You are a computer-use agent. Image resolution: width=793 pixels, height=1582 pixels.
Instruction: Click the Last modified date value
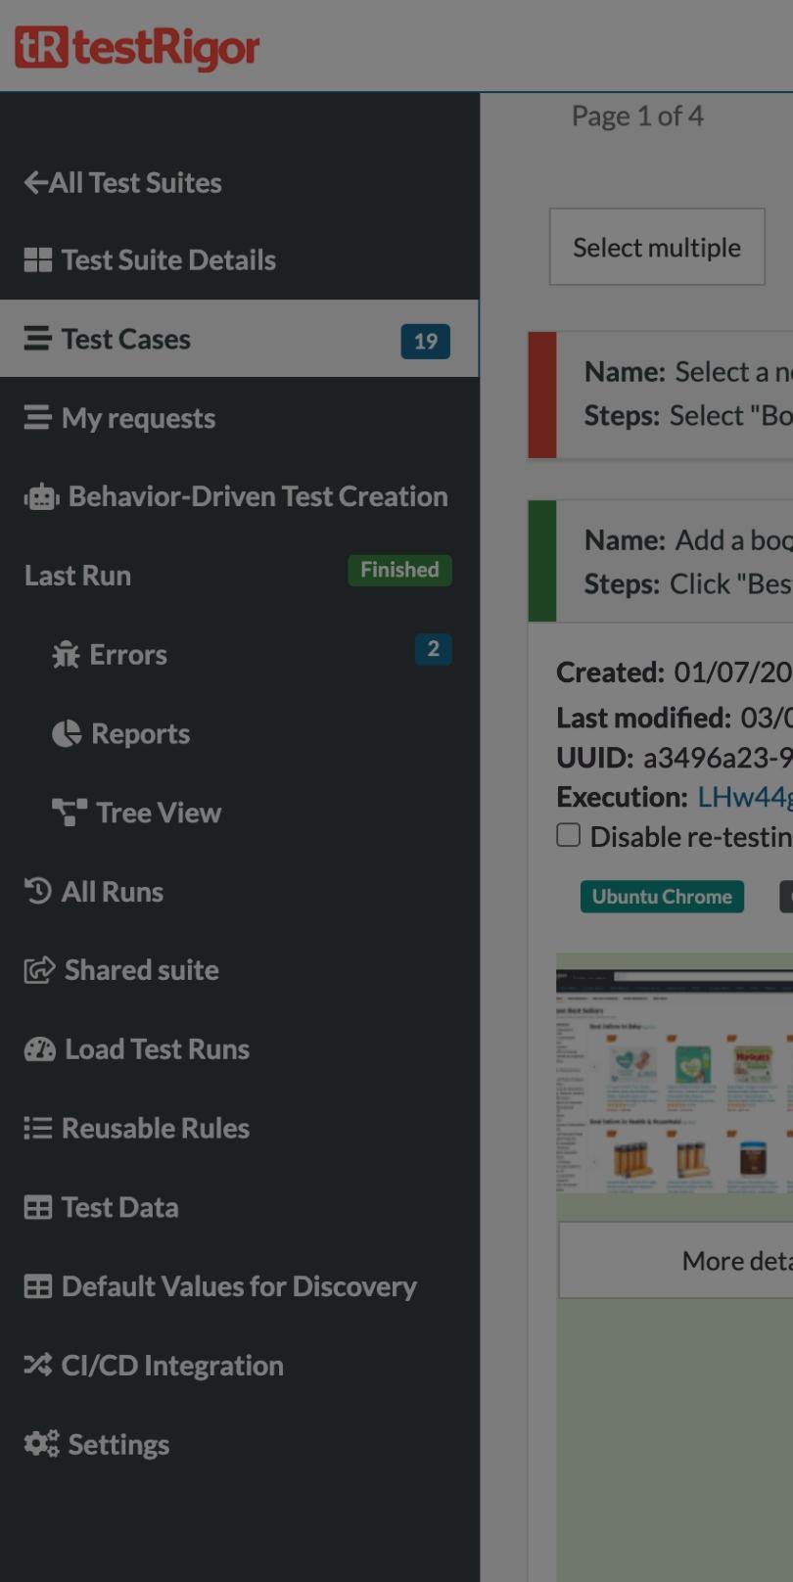[767, 718]
